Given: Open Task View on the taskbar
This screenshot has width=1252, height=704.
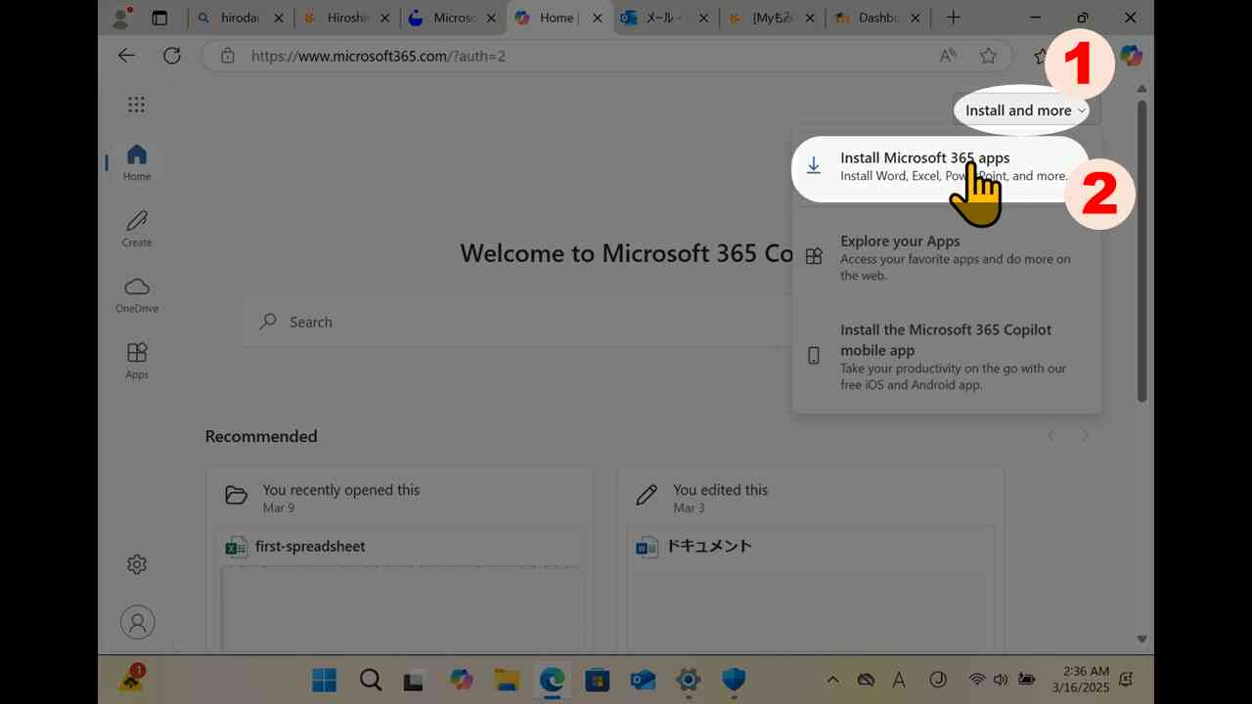Looking at the screenshot, I should (x=415, y=680).
